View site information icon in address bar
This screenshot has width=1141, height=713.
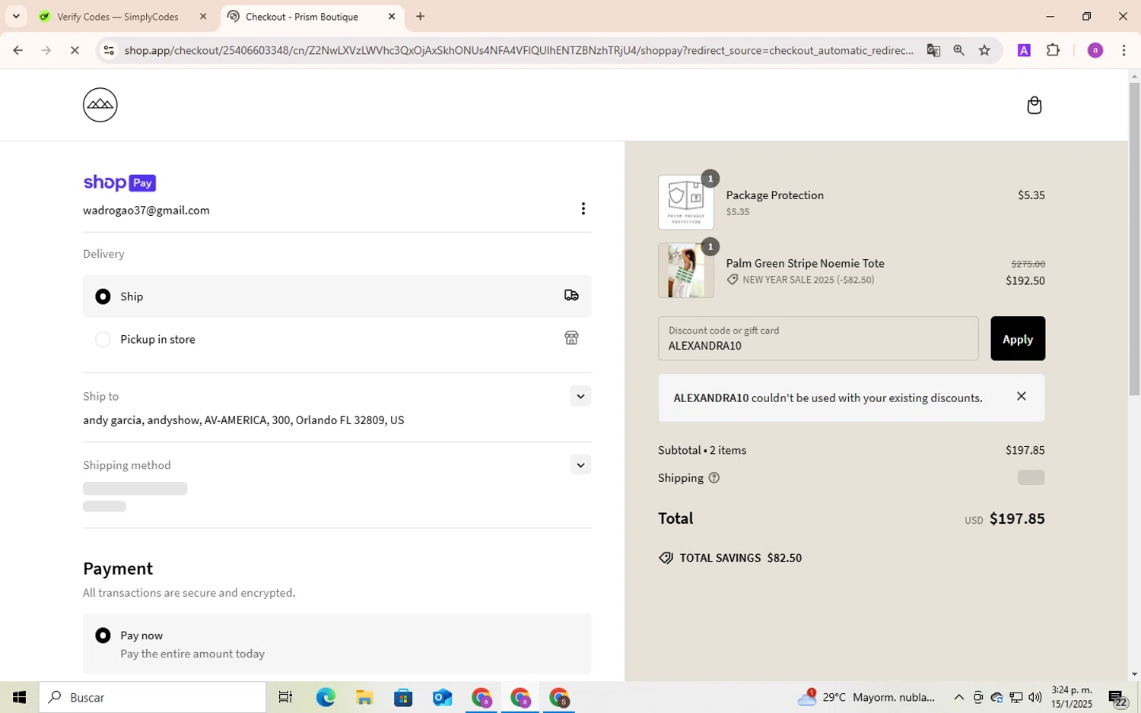click(x=109, y=50)
